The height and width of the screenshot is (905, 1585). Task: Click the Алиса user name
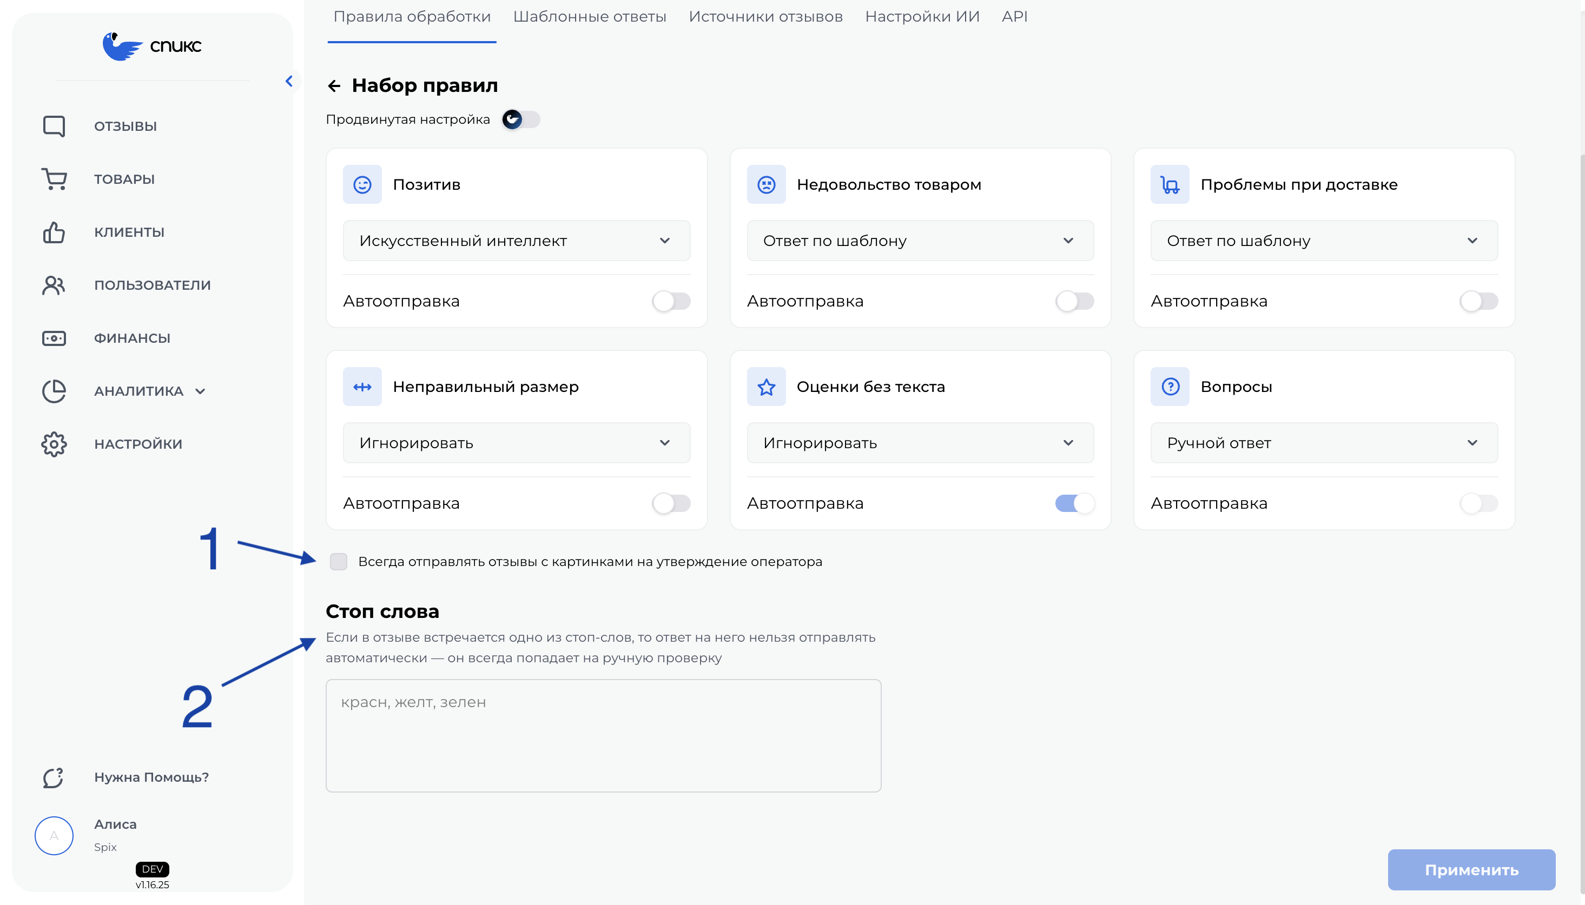pyautogui.click(x=115, y=824)
